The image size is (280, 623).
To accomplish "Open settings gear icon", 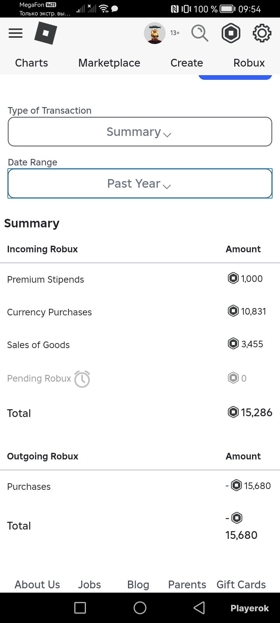I will point(262,33).
